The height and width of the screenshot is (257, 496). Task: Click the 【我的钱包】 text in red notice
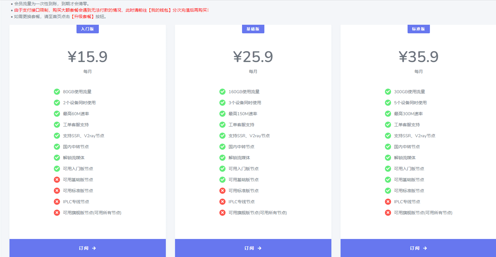coord(160,10)
